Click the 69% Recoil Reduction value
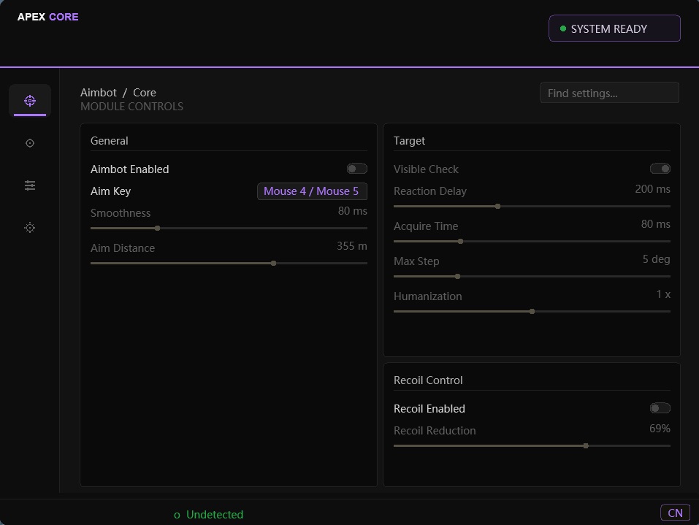Viewport: 699px width, 525px height. click(660, 429)
